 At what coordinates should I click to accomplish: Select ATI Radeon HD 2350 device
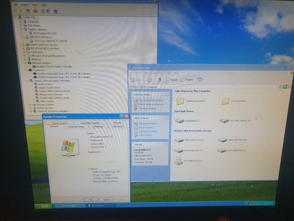(45, 33)
